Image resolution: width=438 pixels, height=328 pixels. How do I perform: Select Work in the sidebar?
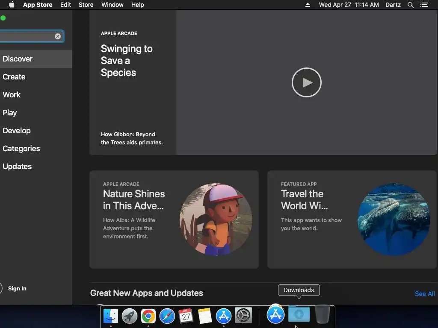[x=36, y=94]
